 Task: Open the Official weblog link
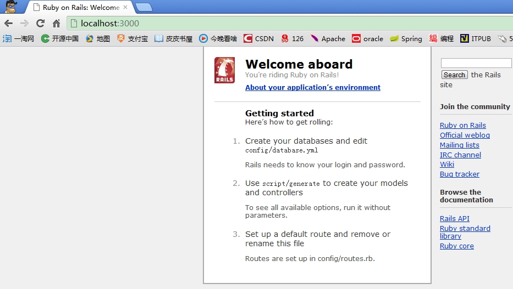click(465, 135)
